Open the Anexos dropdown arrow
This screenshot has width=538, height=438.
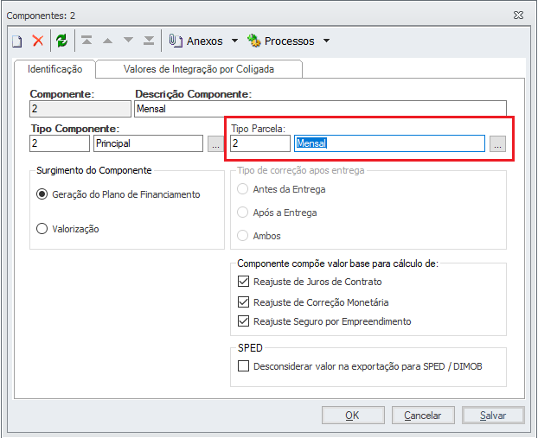coord(234,41)
